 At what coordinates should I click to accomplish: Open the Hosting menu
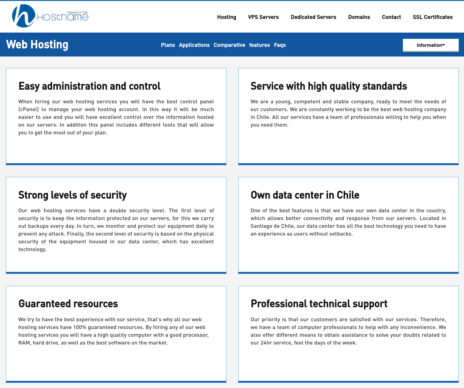(x=226, y=17)
